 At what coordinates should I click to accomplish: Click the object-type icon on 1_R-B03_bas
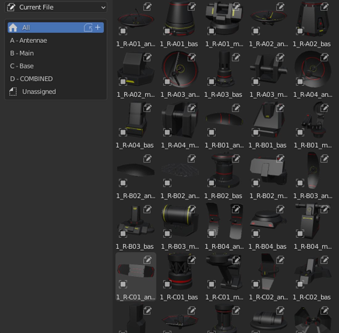(123, 234)
